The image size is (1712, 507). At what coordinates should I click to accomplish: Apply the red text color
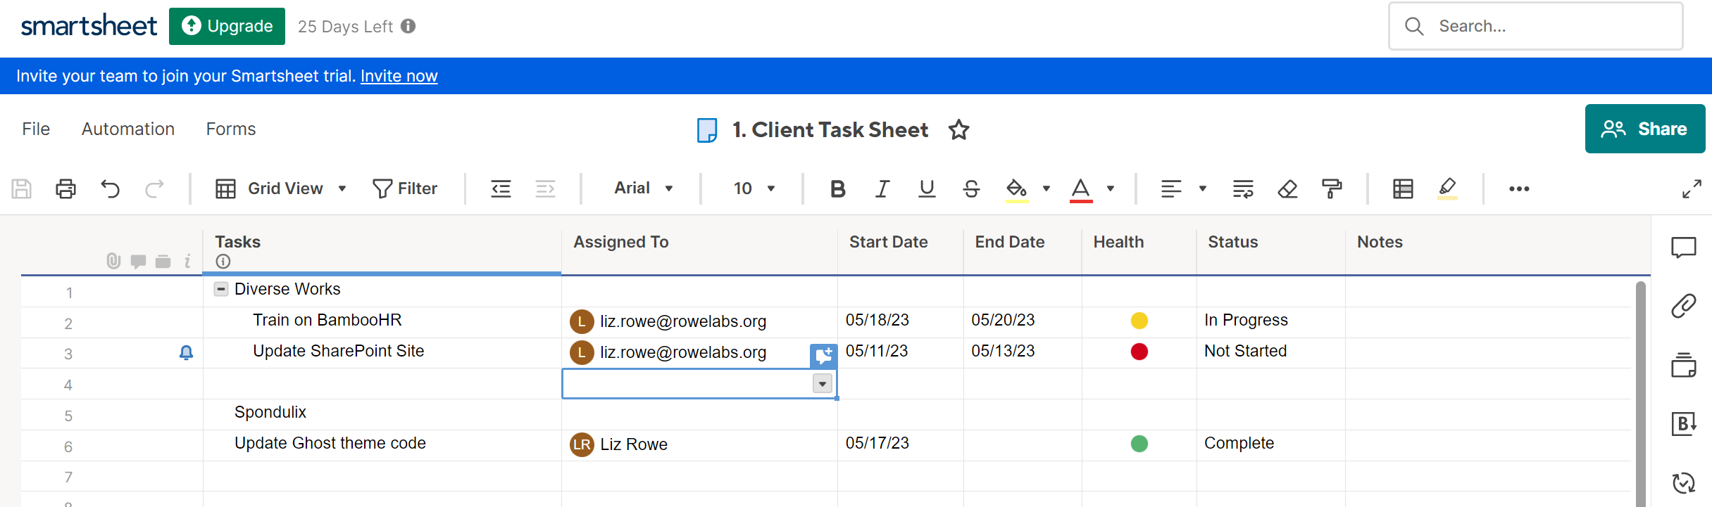[1080, 190]
